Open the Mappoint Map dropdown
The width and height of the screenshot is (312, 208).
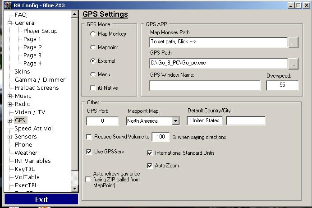click(175, 121)
